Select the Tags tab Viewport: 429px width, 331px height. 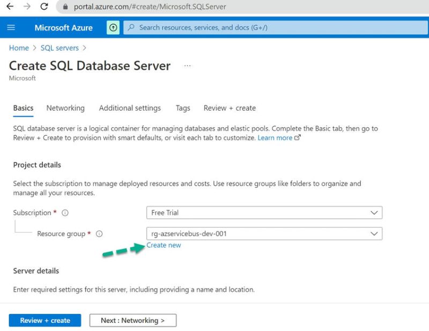click(182, 108)
